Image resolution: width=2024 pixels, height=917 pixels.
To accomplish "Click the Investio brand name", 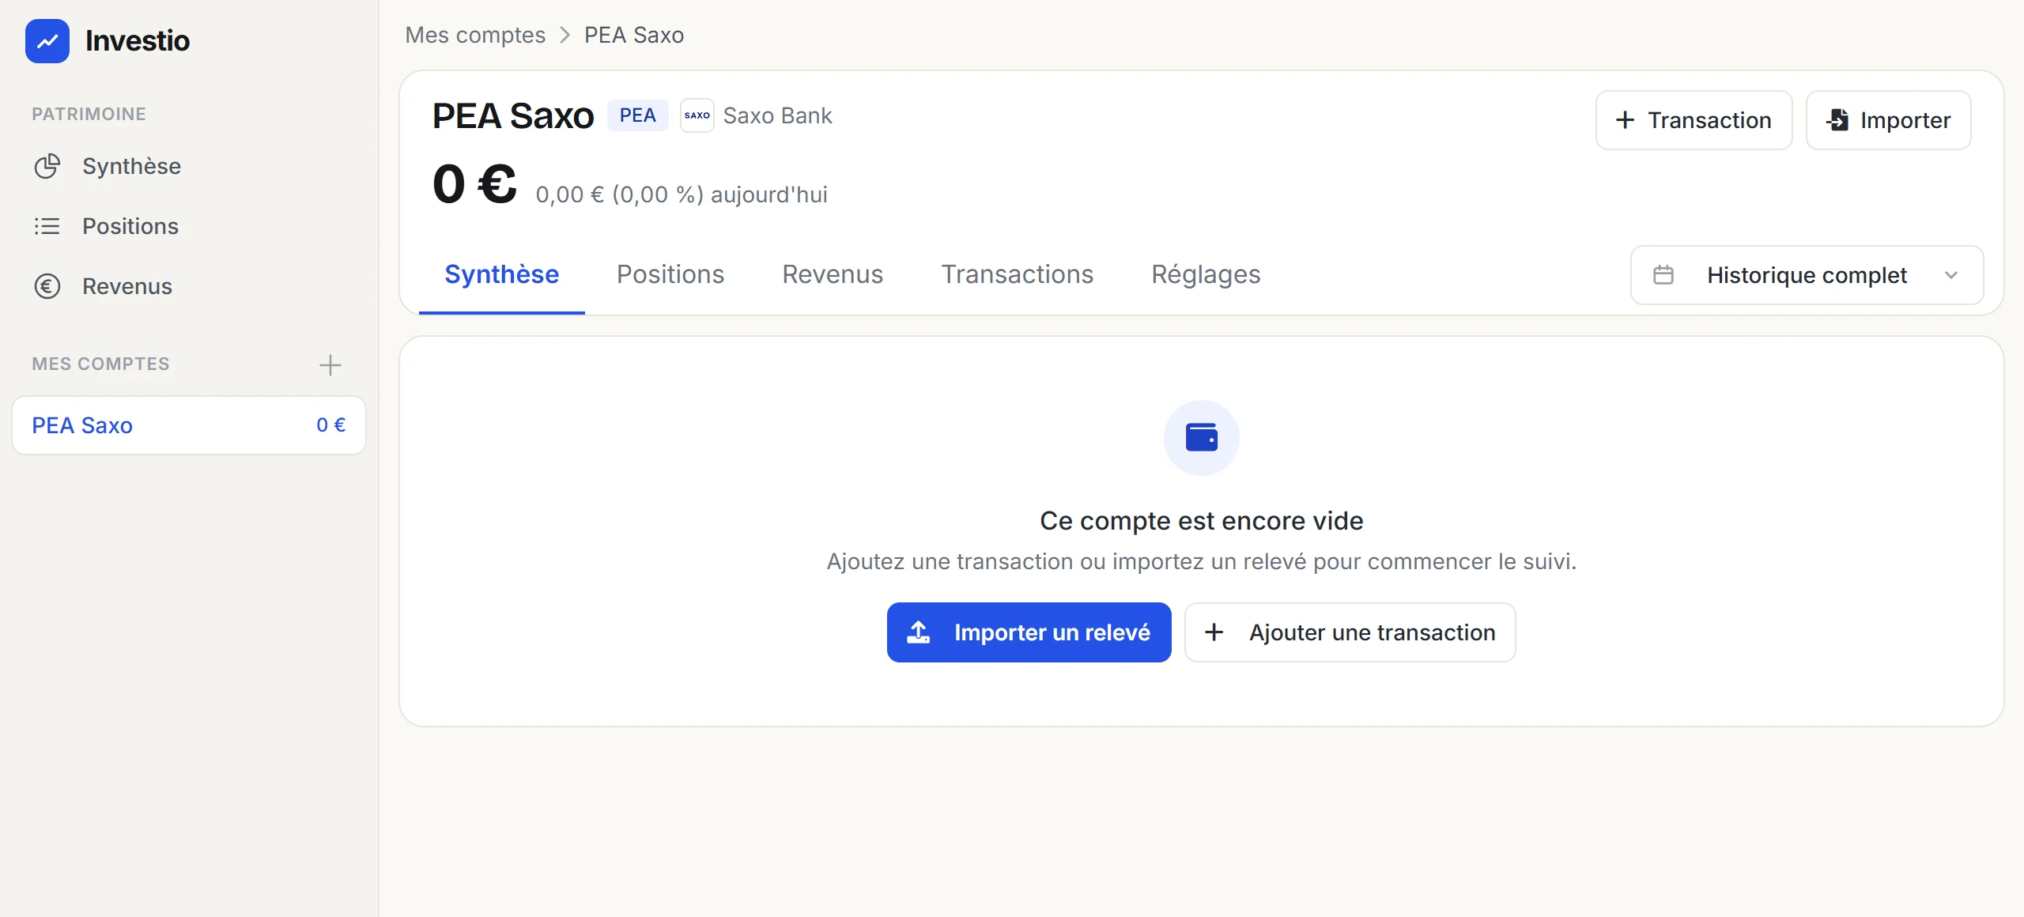I will pos(138,41).
